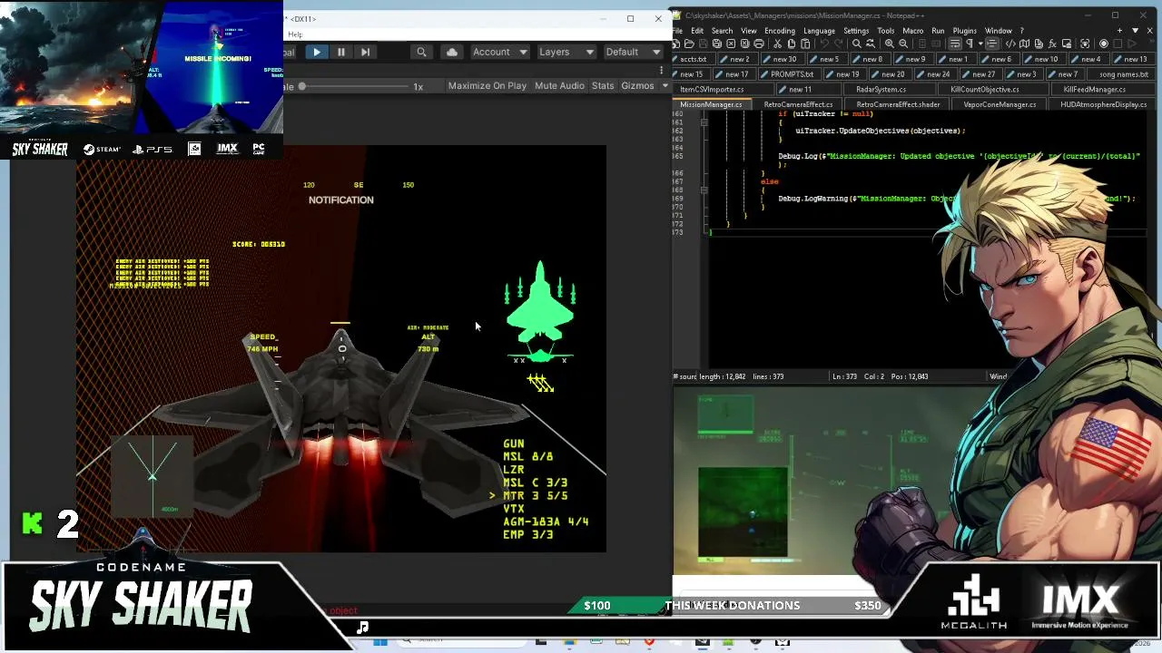Switch to RadarSystem.cs tab
The image size is (1162, 653).
click(881, 89)
